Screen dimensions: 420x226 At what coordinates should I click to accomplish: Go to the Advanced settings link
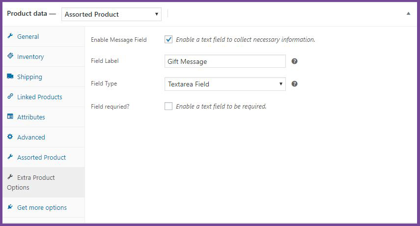click(x=31, y=137)
